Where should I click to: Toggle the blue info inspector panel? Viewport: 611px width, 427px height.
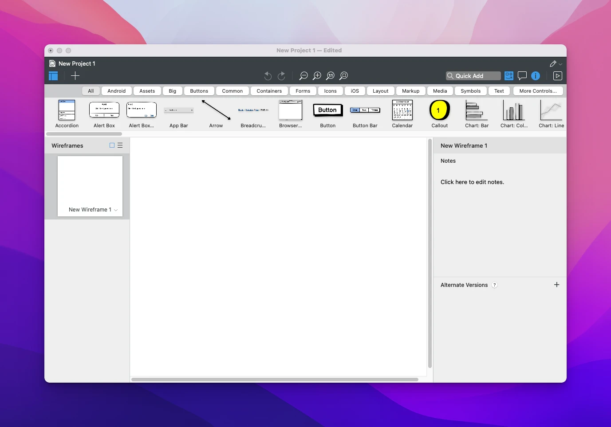pyautogui.click(x=536, y=76)
